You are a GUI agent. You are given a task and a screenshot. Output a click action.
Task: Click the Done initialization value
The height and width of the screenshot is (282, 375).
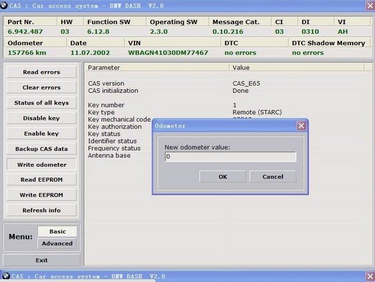click(240, 91)
